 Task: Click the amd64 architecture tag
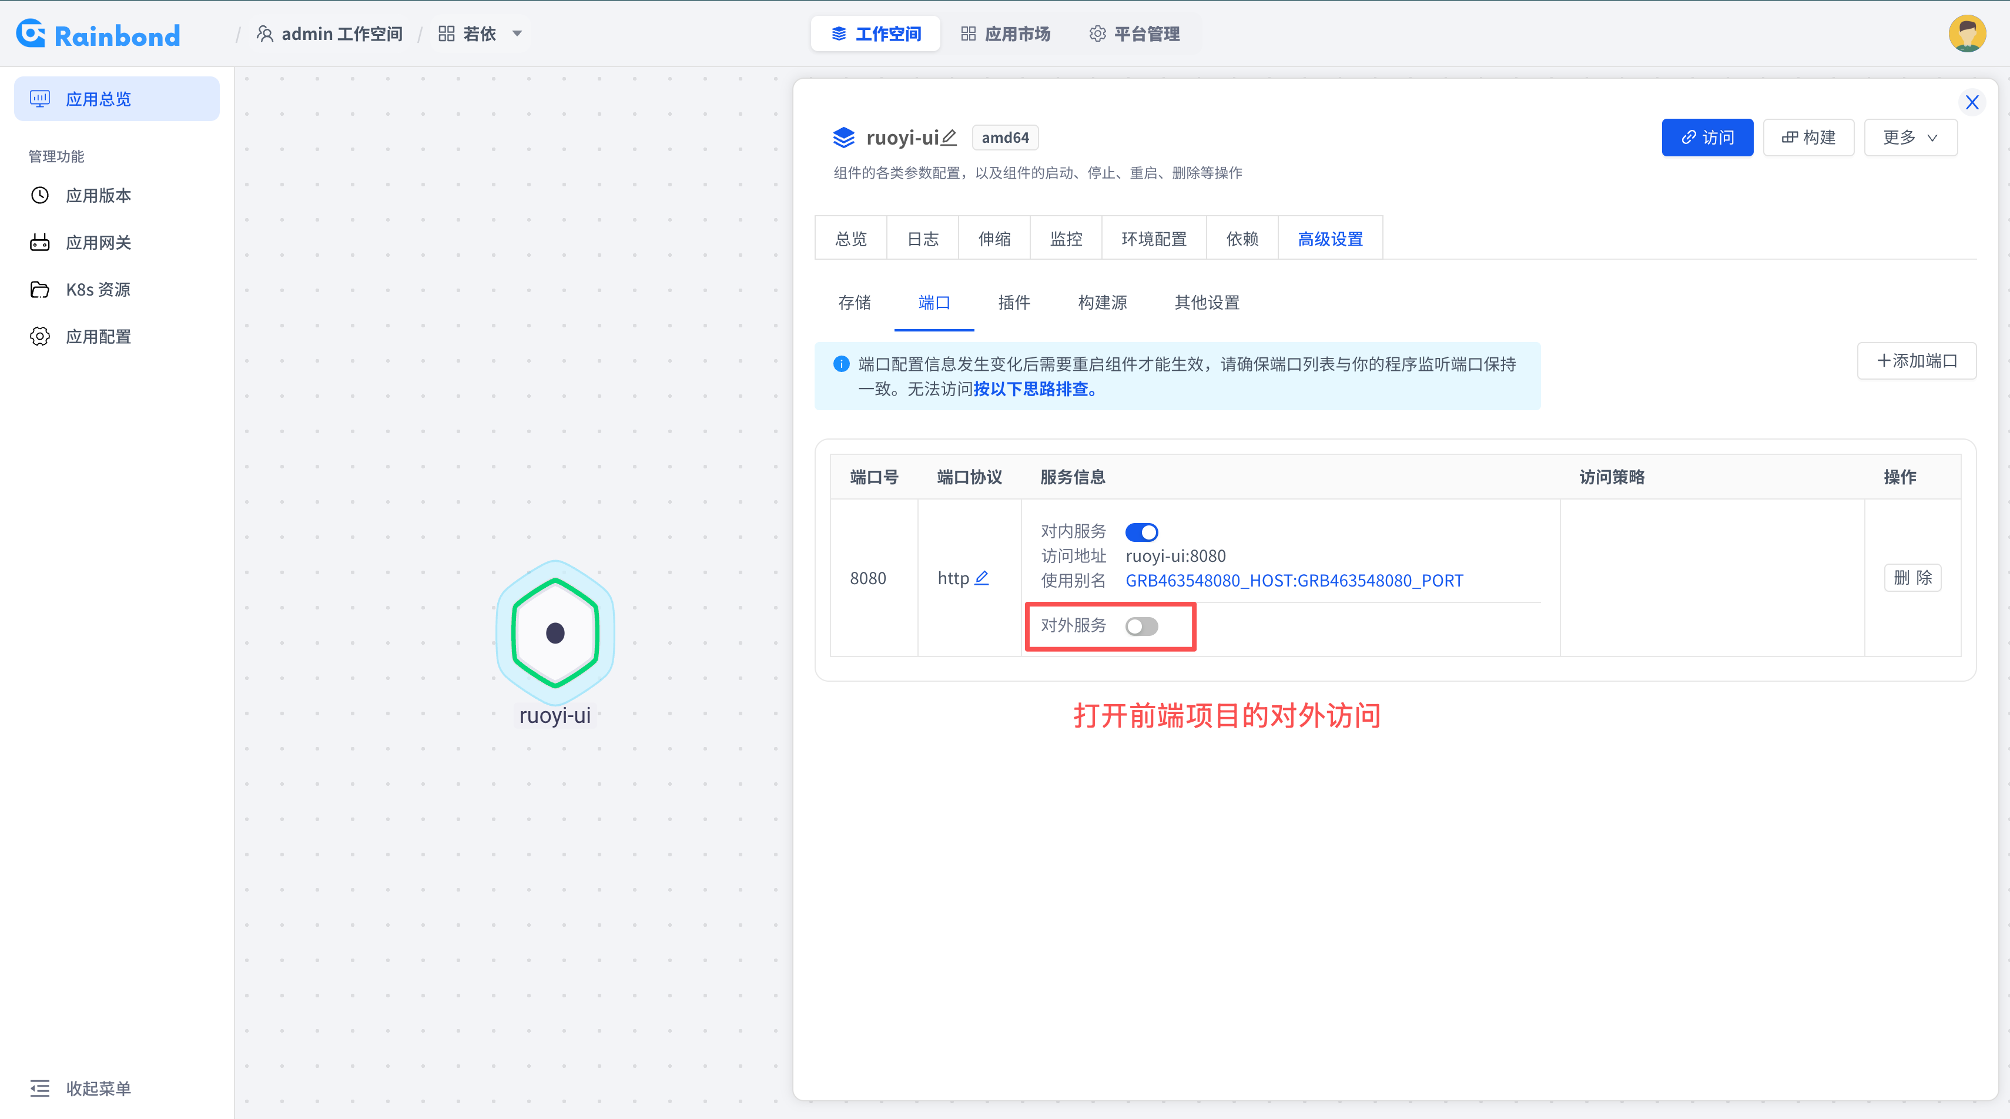pos(1005,138)
